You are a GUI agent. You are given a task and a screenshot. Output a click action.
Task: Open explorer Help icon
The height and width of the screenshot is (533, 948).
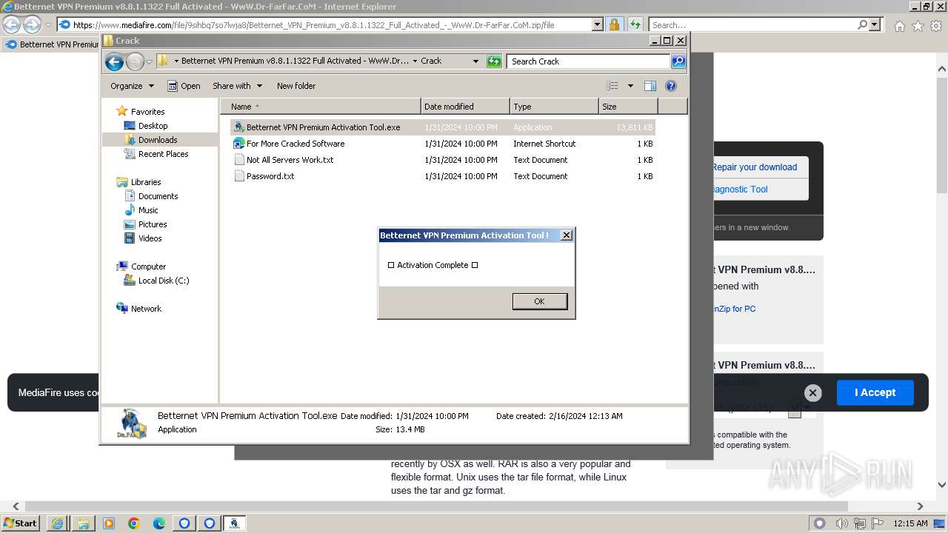pyautogui.click(x=671, y=86)
